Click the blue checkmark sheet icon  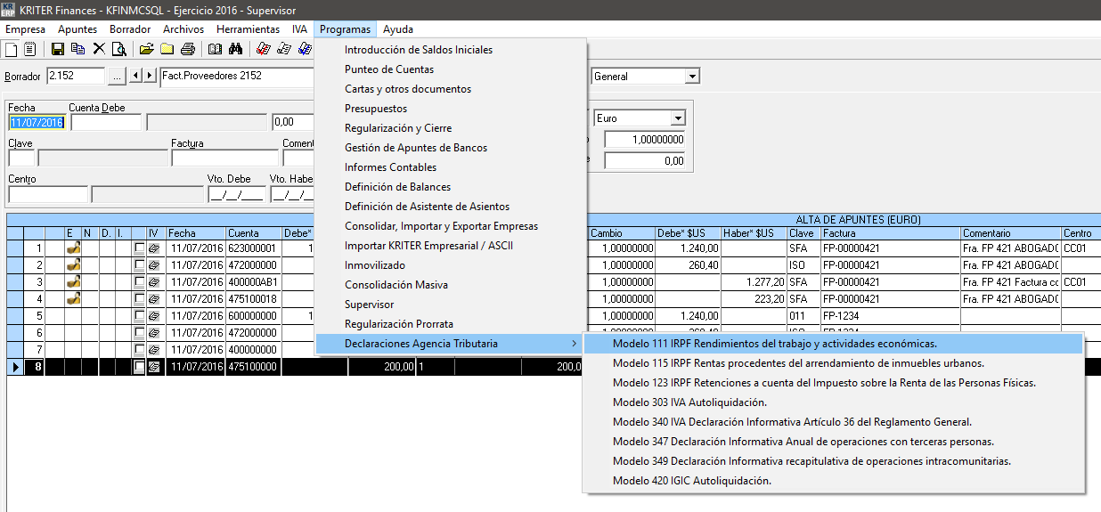tap(304, 49)
